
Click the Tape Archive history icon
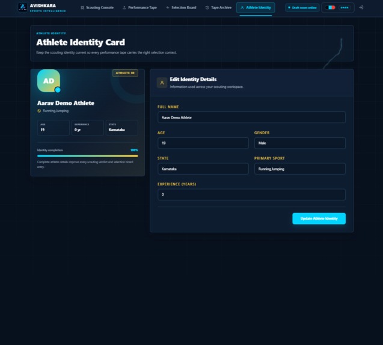click(207, 8)
